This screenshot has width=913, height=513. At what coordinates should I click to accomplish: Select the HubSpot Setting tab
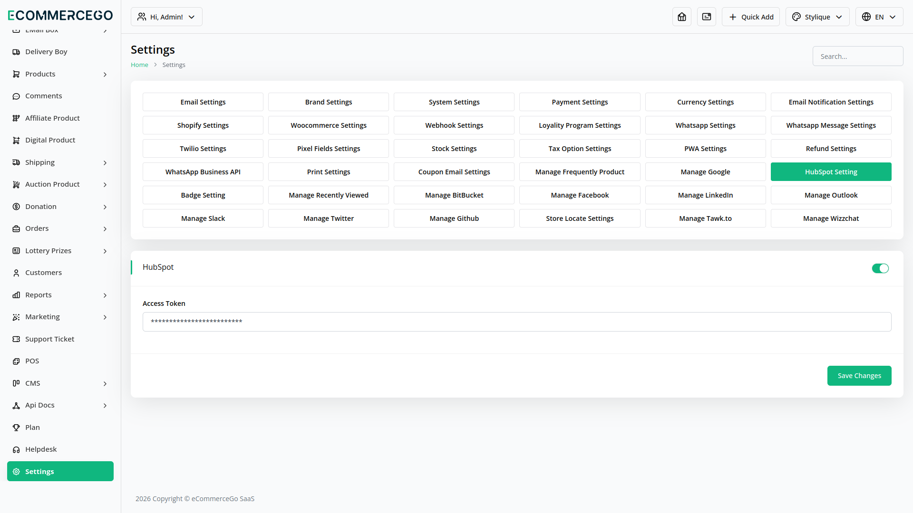pos(831,172)
